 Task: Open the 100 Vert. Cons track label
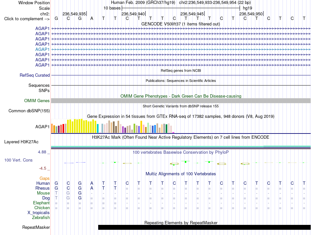click(18, 160)
